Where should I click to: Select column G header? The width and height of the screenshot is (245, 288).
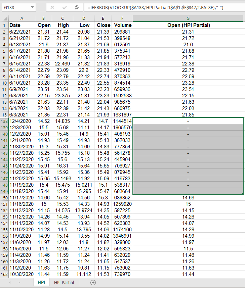pos(188,18)
